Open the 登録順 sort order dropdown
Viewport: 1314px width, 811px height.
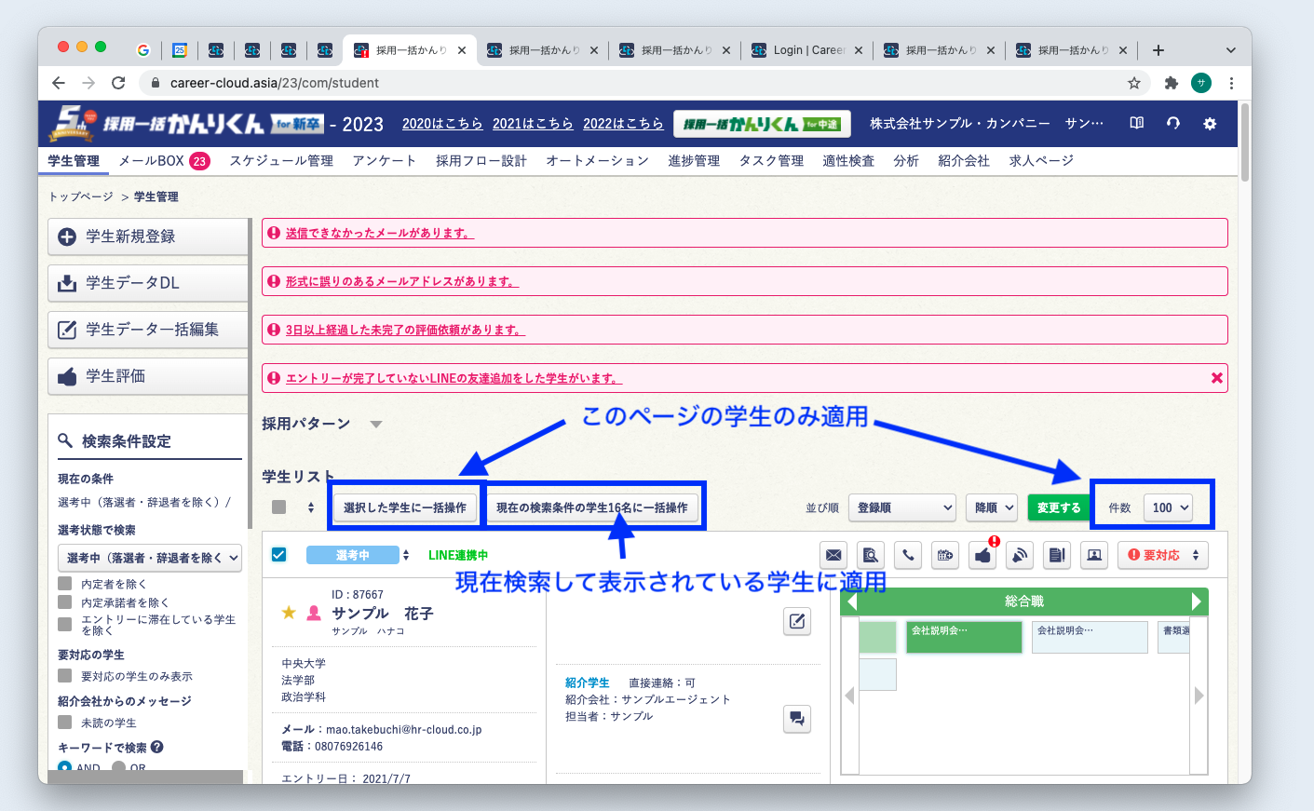click(902, 507)
